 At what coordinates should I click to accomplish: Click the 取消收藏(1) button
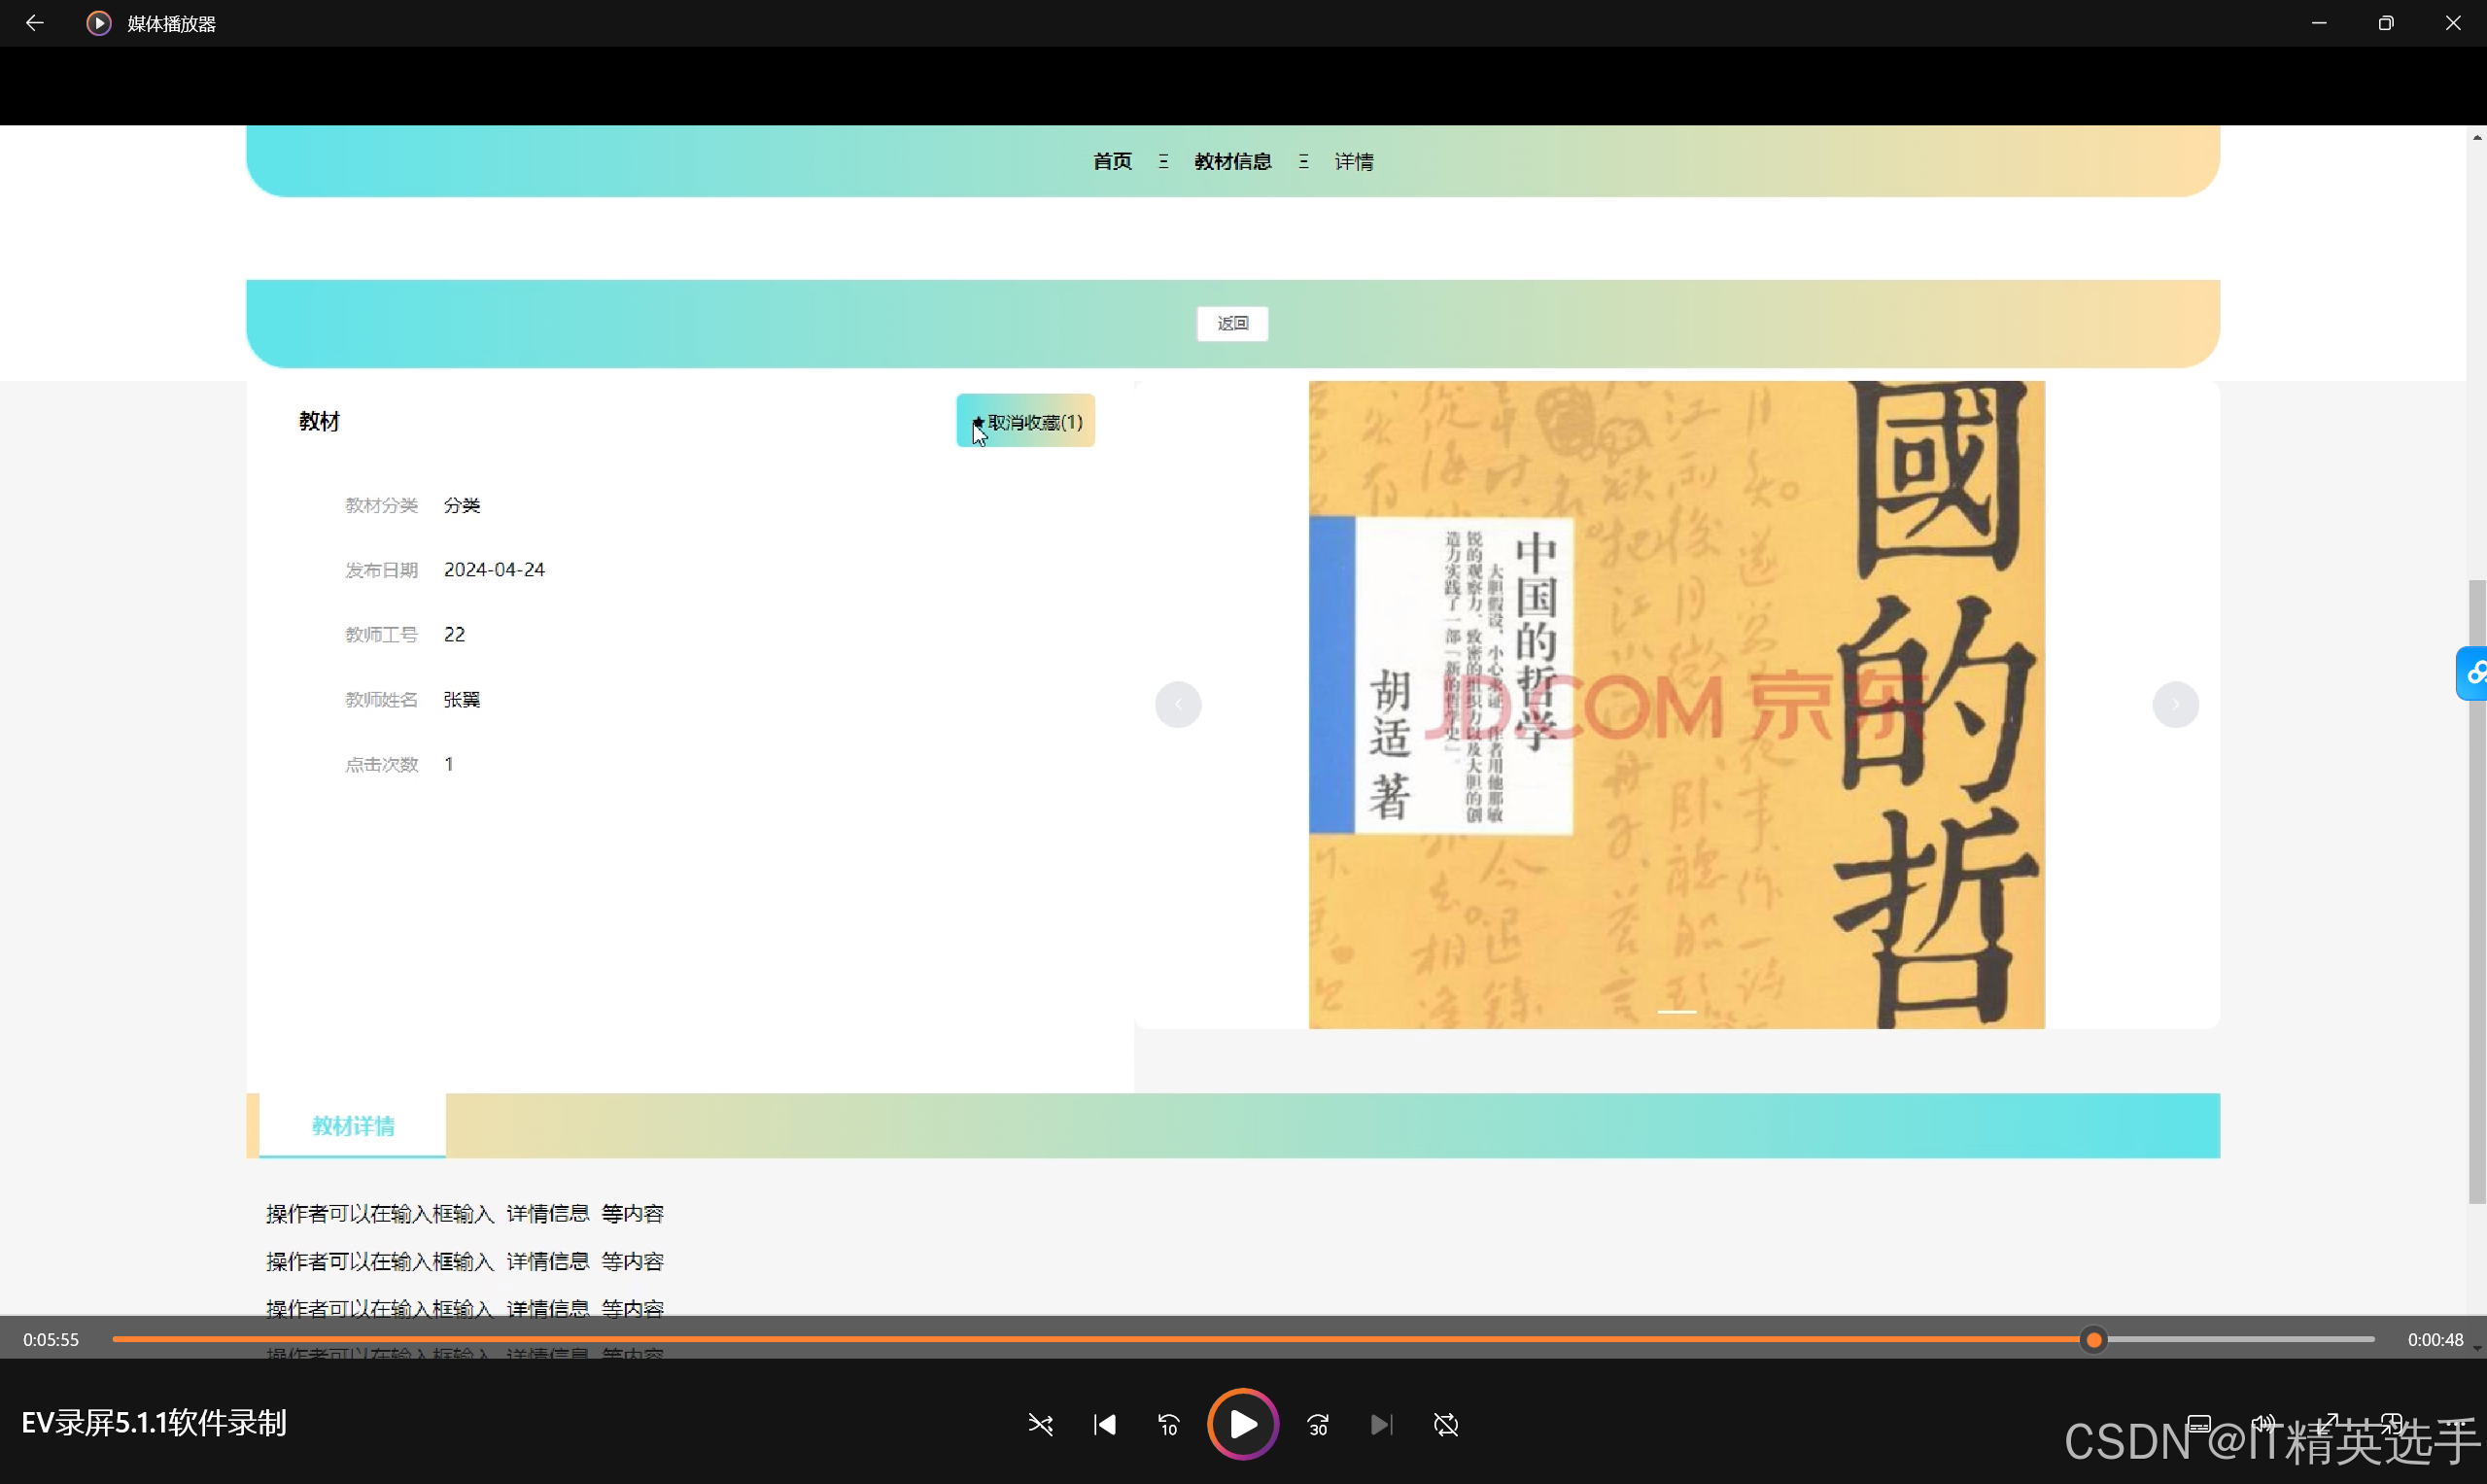tap(1025, 421)
